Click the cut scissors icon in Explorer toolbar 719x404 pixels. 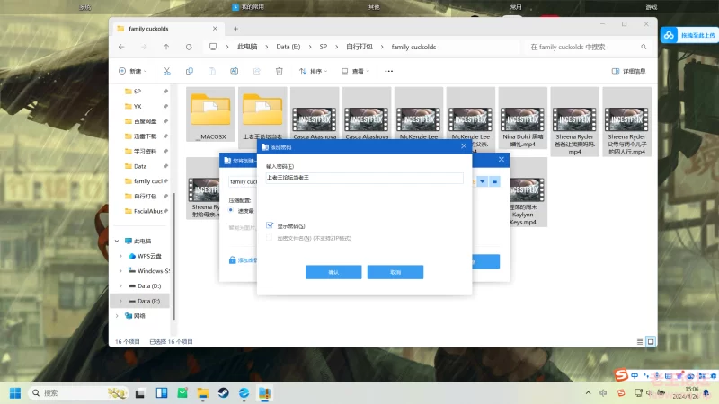point(166,71)
